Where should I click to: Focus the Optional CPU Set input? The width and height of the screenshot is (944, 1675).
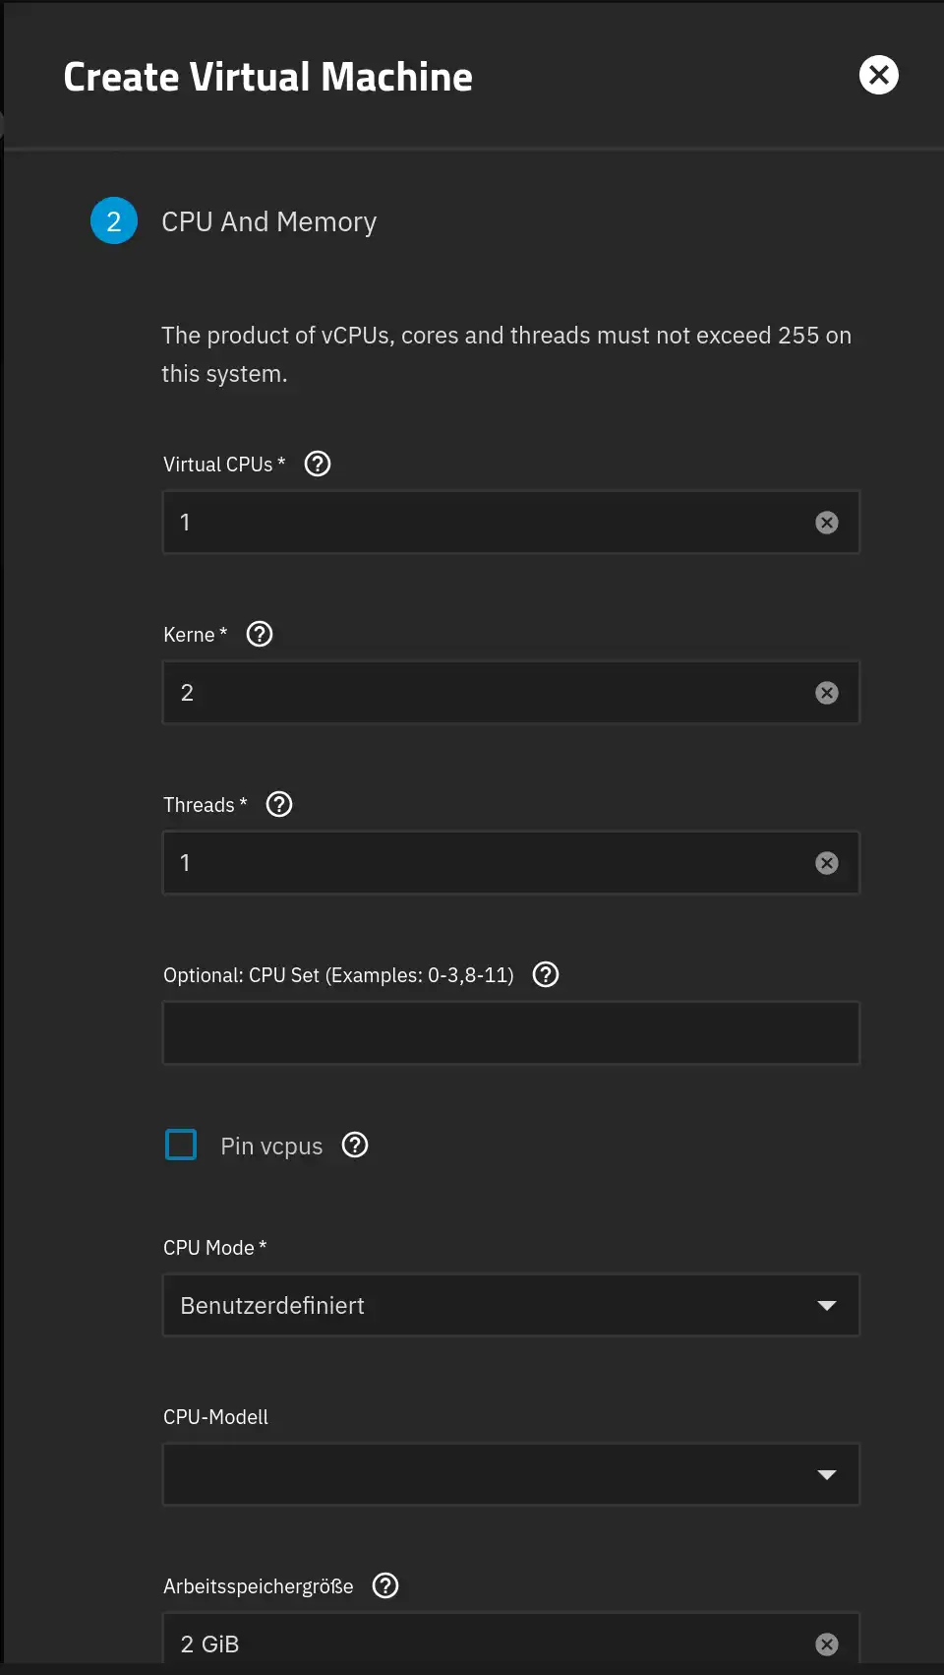[511, 1032]
